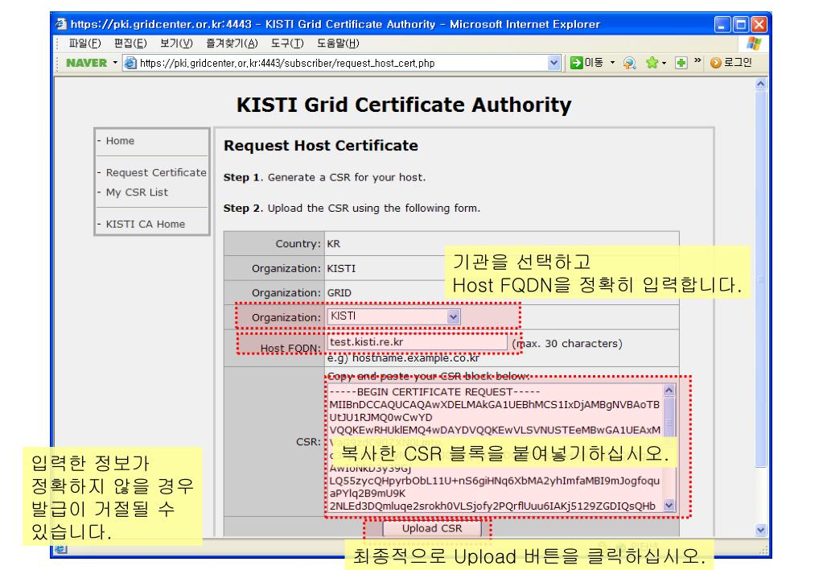823x570 pixels.
Task: Click the address bar URL field
Action: [x=344, y=63]
